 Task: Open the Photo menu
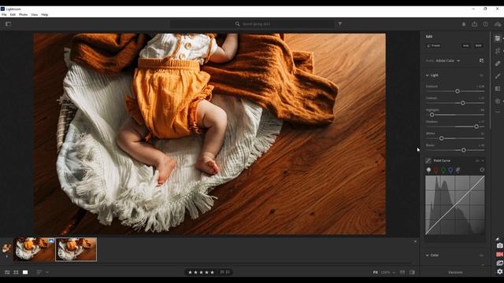[23, 15]
